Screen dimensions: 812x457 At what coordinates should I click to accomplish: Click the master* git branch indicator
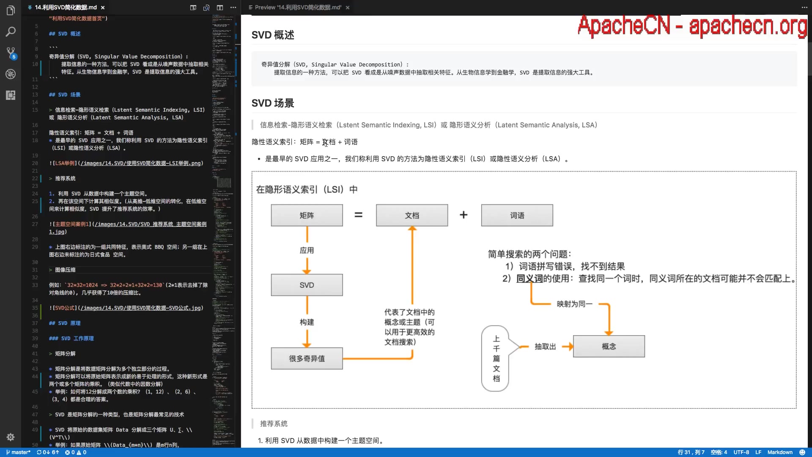pos(18,452)
